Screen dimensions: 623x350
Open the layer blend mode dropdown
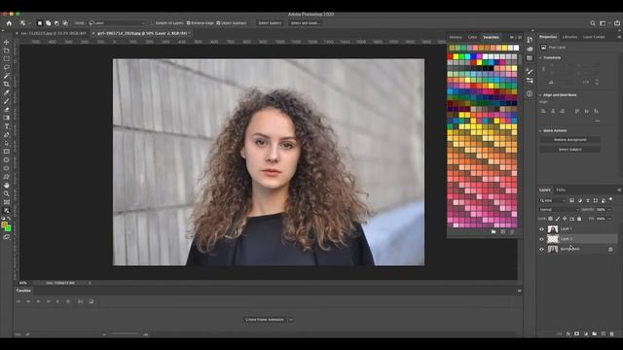[x=559, y=210]
